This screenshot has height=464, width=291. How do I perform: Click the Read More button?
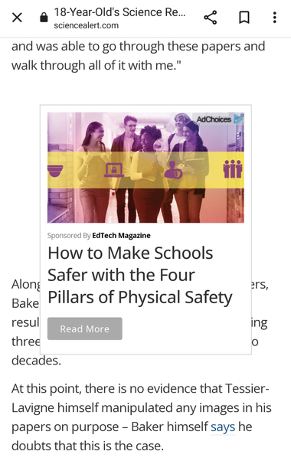85,328
